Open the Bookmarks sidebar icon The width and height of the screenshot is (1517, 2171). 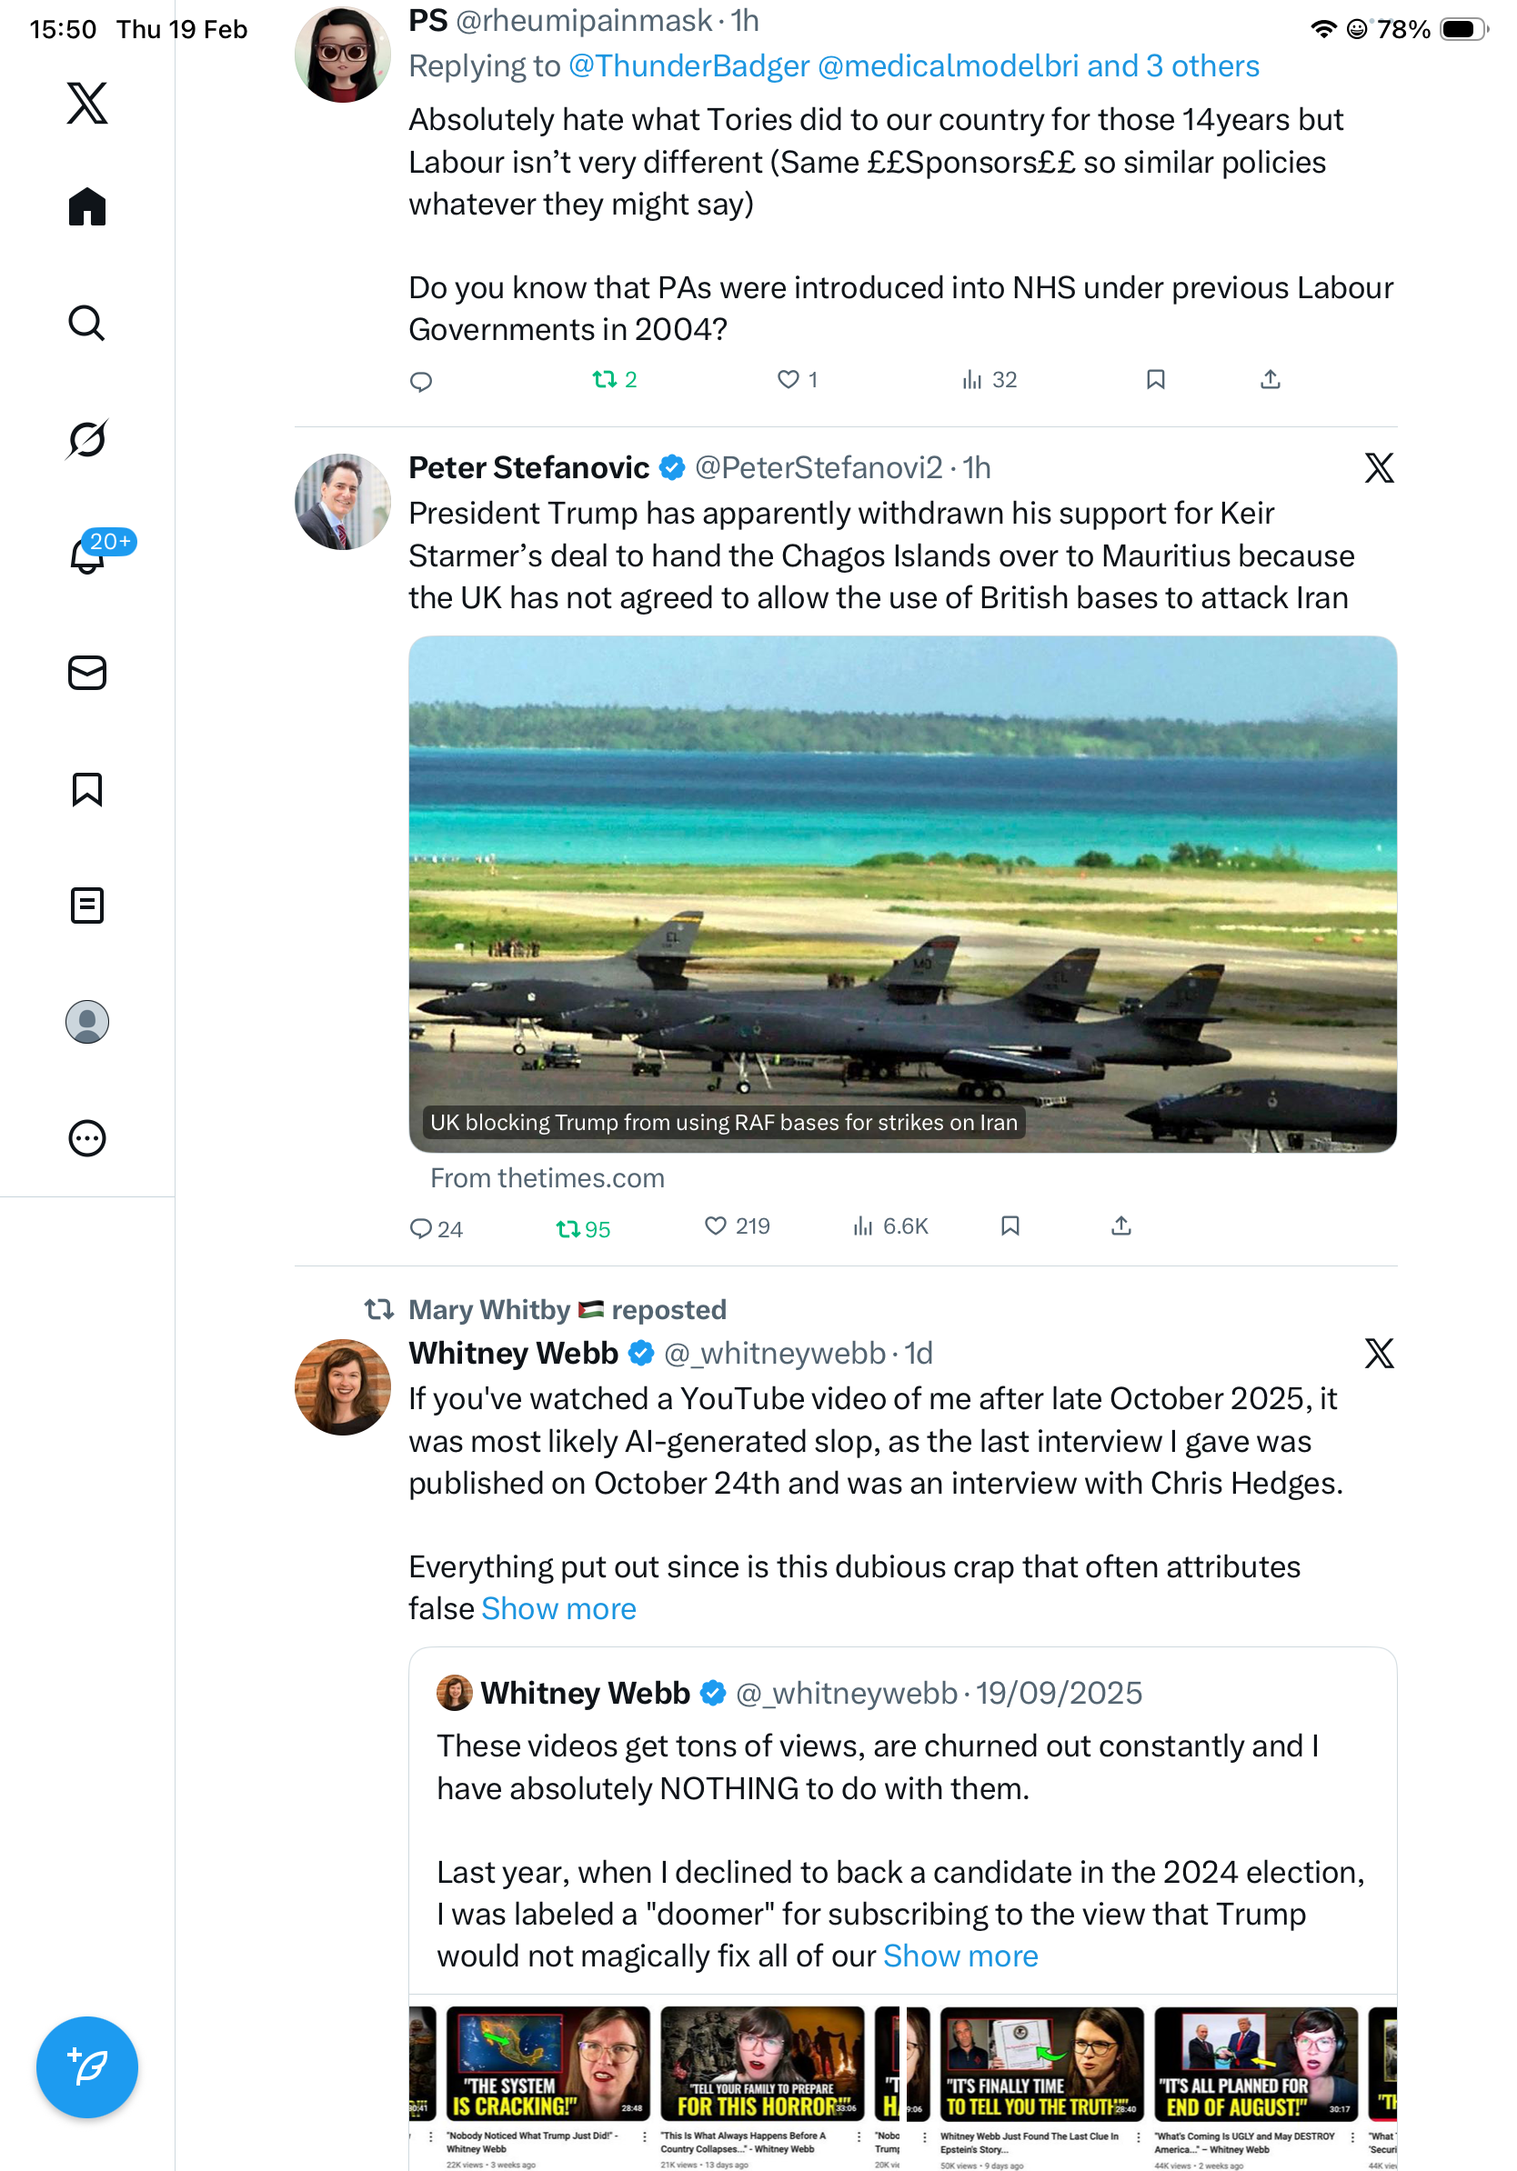[x=86, y=789]
